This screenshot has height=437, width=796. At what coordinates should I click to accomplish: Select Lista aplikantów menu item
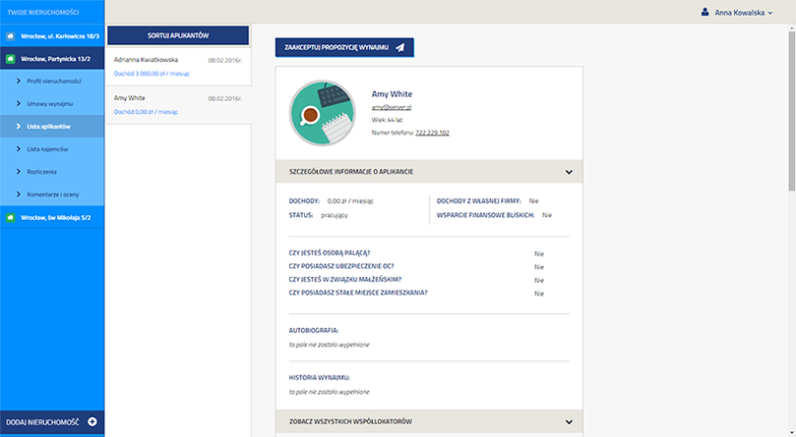tap(52, 127)
